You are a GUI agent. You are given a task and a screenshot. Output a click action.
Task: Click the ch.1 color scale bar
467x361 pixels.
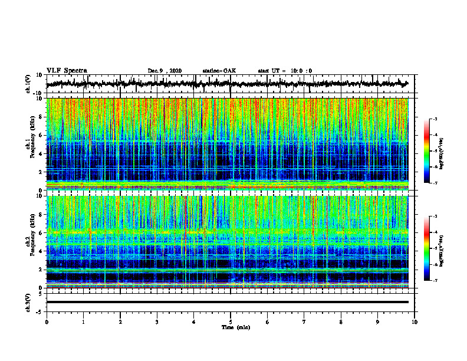click(x=427, y=151)
